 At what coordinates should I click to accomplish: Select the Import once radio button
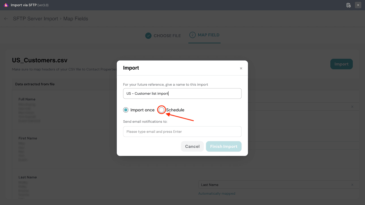[x=126, y=110]
